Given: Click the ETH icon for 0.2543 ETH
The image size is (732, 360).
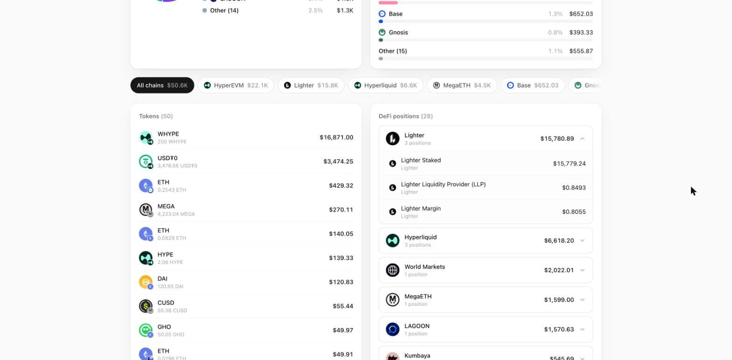Looking at the screenshot, I should (x=146, y=186).
